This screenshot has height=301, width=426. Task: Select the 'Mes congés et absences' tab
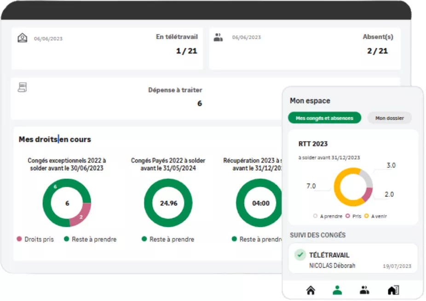(324, 118)
